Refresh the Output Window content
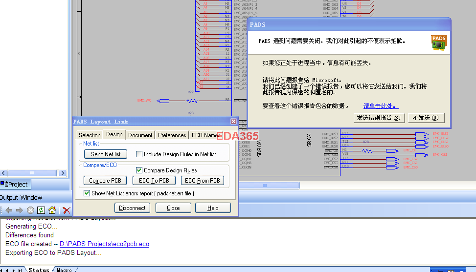The width and height of the screenshot is (476, 272). [x=41, y=210]
